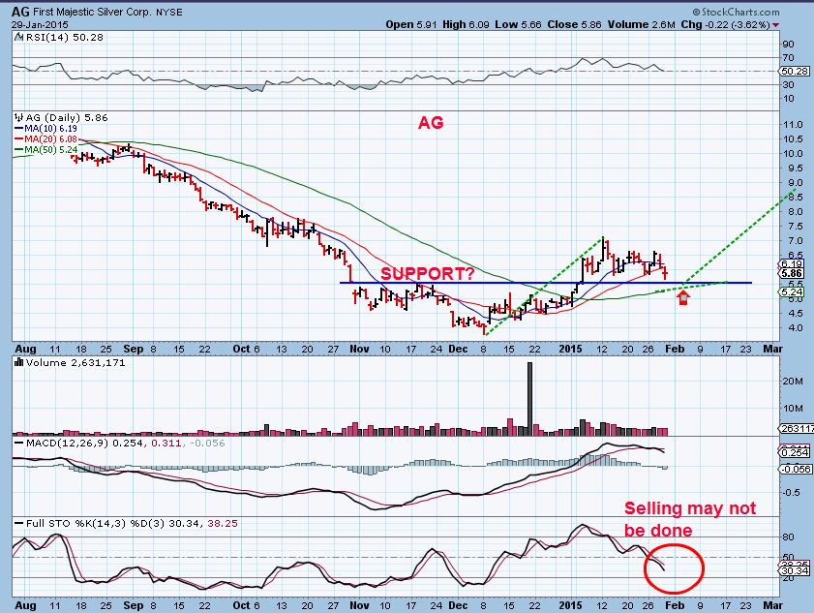Click the MACD(12,26,9) indicator label
814x613 pixels.
66,444
